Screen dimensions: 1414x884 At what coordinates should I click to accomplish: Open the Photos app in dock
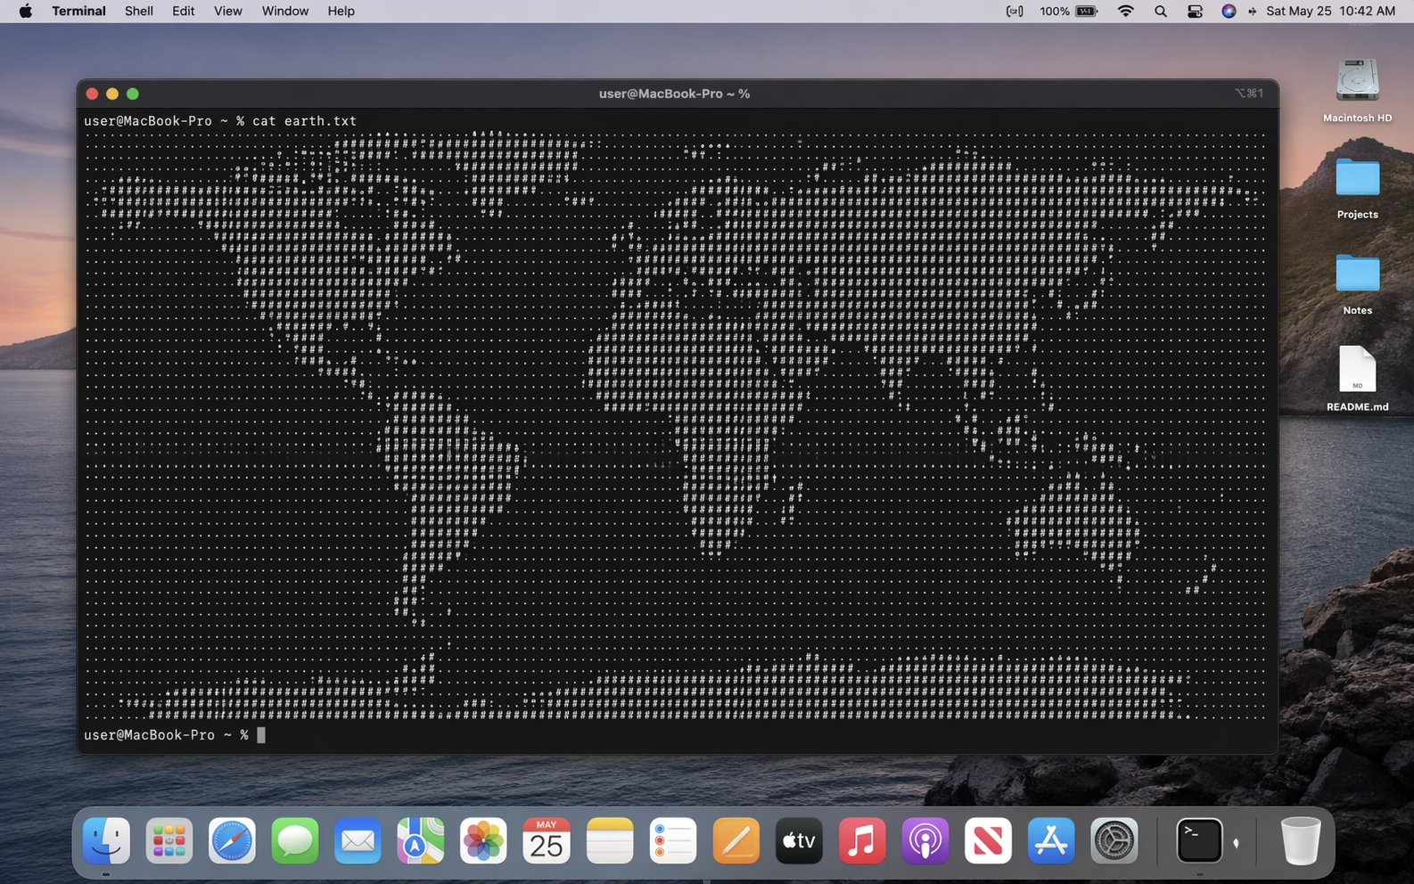[483, 840]
